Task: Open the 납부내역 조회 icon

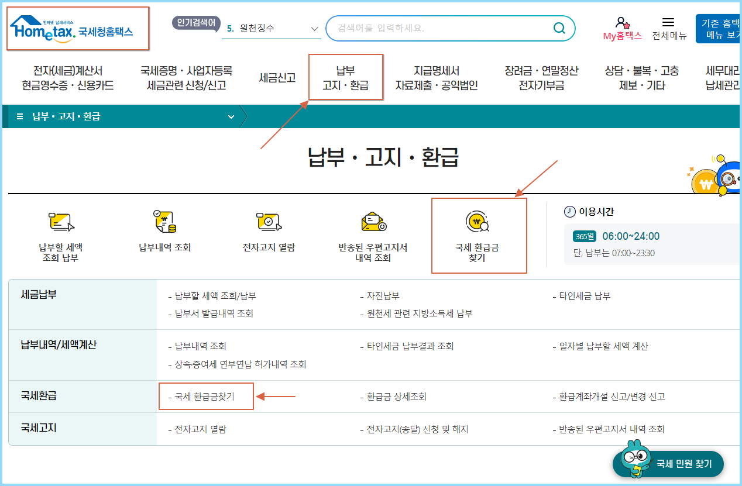Action: (x=164, y=228)
